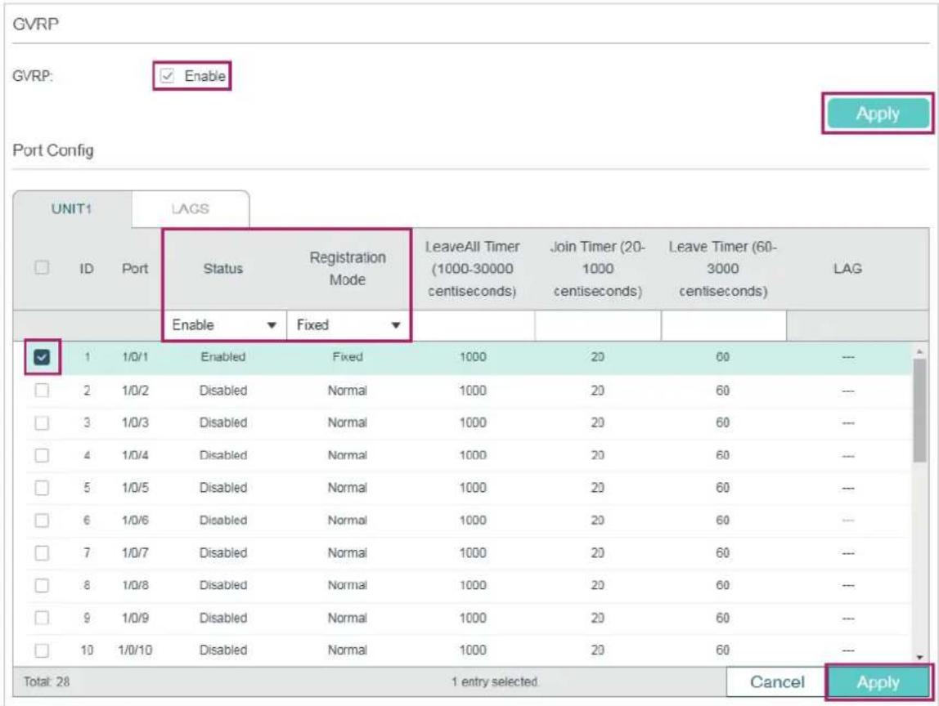Click the Join Timer input field
Viewport: 939px width, 706px height.
(598, 325)
